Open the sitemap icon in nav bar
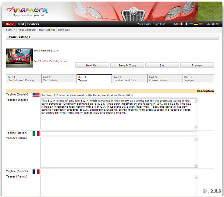224x197 pixels. pyautogui.click(x=209, y=24)
